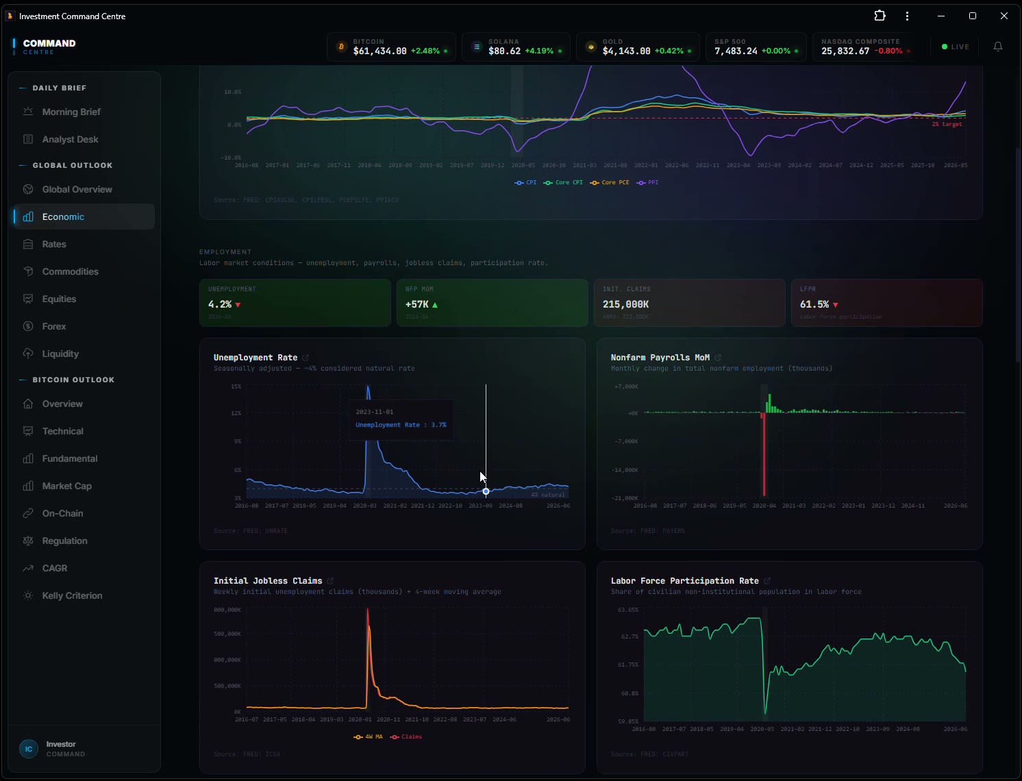Click the Init. Claims 215,000K card
Image resolution: width=1022 pixels, height=781 pixels.
pos(690,303)
